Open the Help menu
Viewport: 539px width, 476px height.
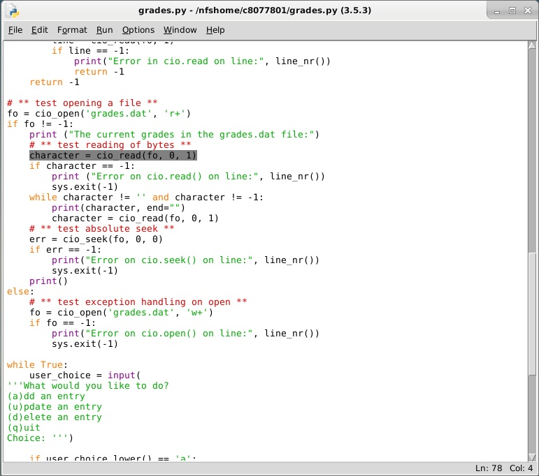coord(215,30)
